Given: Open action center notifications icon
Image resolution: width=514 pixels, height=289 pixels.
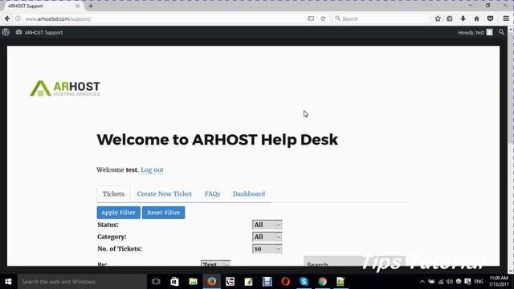Looking at the screenshot, I should pos(467,282).
